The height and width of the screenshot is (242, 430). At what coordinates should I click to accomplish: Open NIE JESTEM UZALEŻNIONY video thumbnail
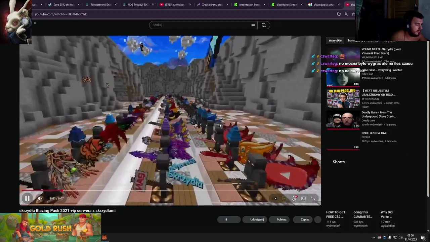coord(343,98)
